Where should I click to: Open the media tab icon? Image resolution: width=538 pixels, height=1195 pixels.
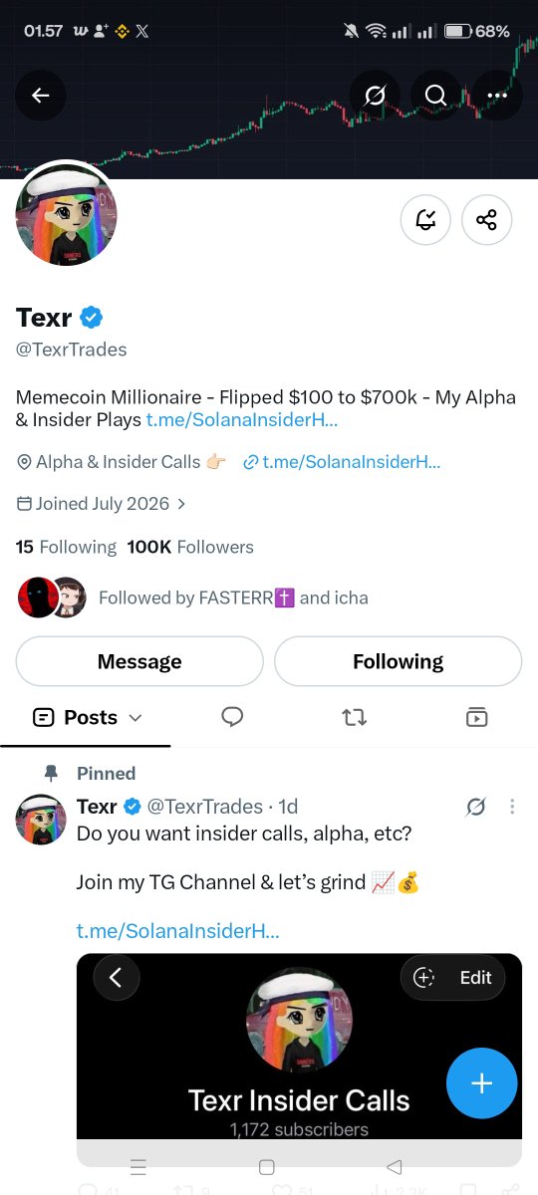476,717
